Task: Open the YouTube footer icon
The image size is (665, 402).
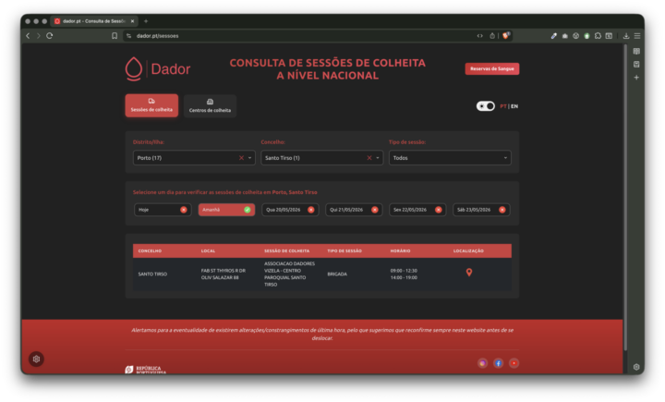Action: tap(514, 363)
